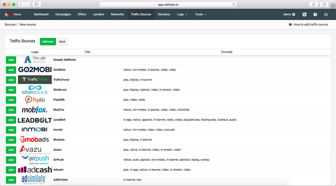Click the Safari share icon

(x=313, y=4)
